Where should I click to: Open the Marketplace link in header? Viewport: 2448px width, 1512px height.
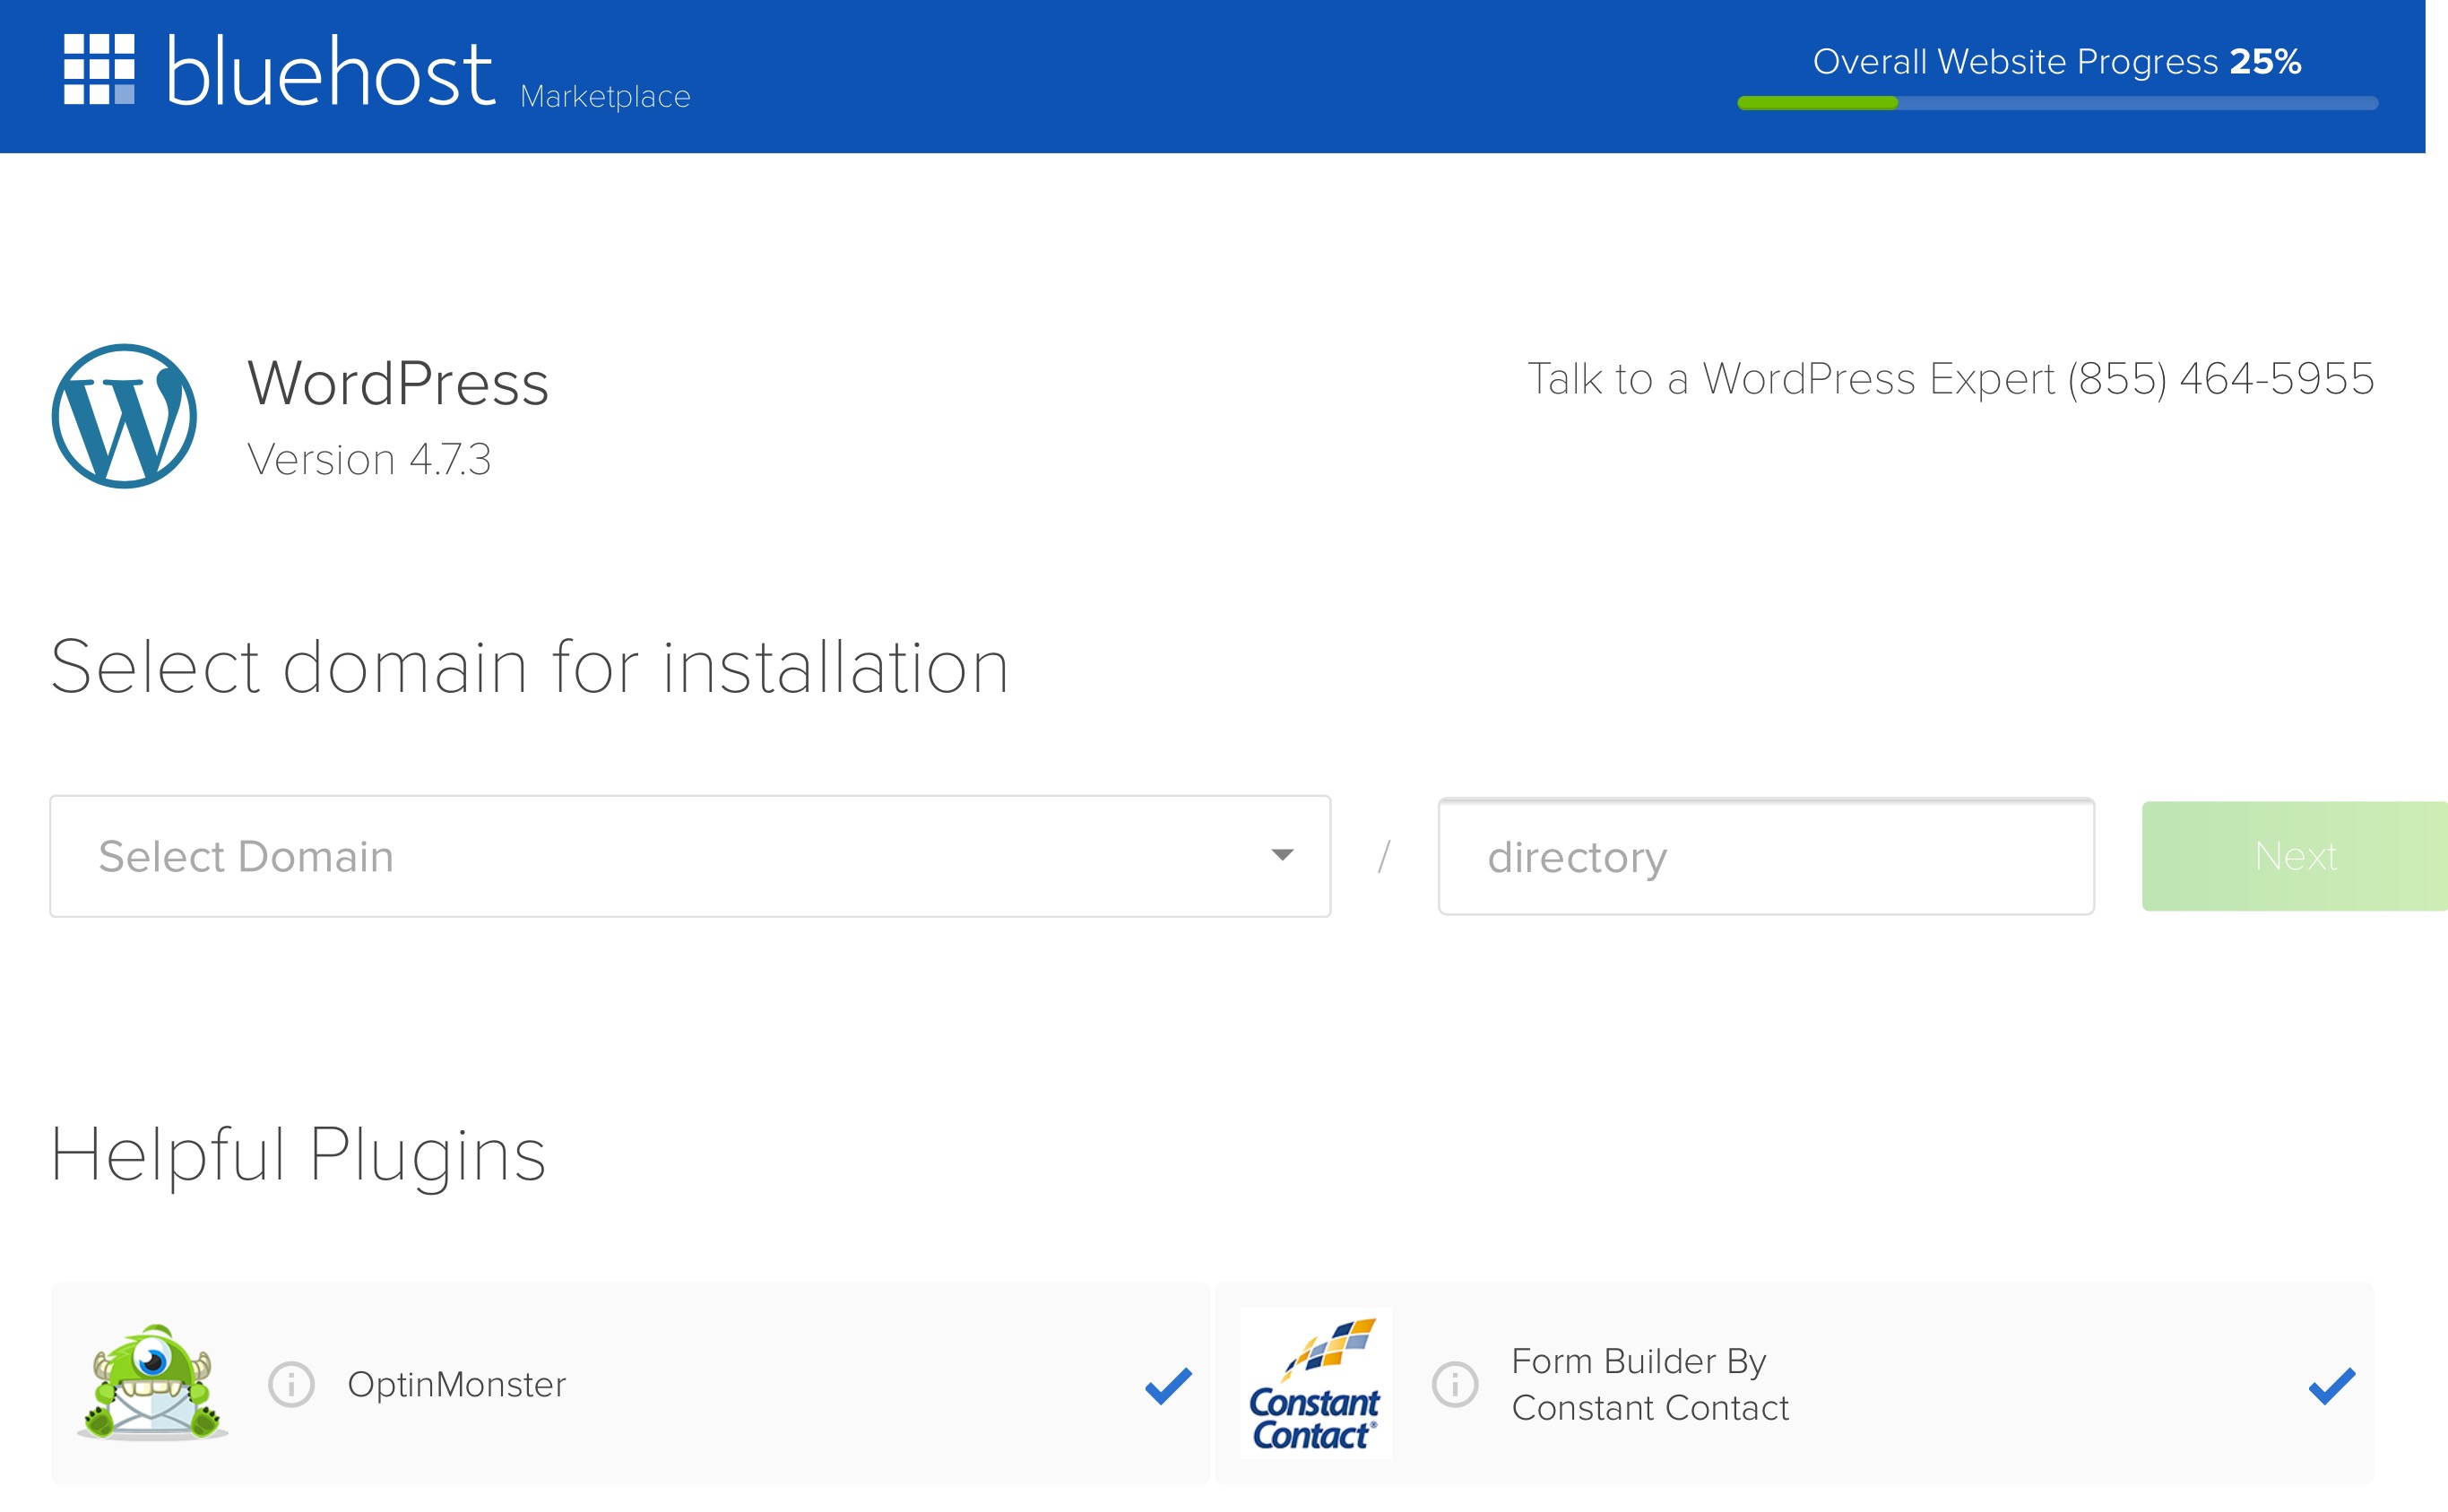click(x=605, y=96)
